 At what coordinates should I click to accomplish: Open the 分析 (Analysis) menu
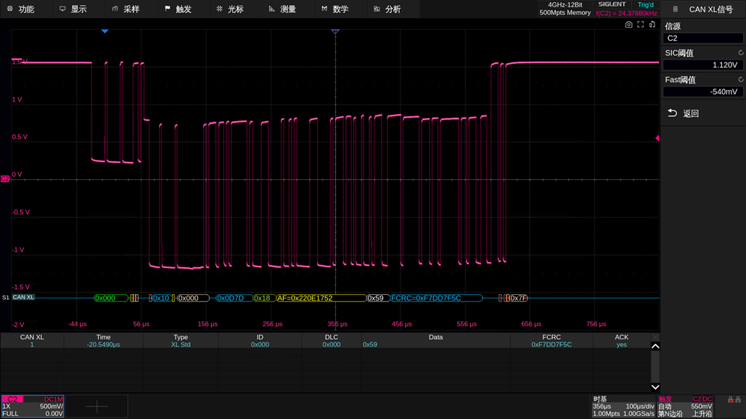[x=388, y=9]
